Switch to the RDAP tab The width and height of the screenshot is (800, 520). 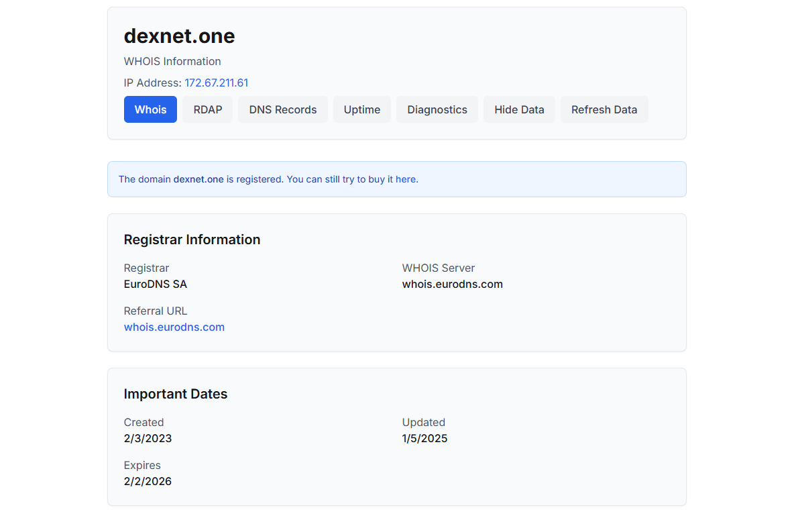pos(207,109)
